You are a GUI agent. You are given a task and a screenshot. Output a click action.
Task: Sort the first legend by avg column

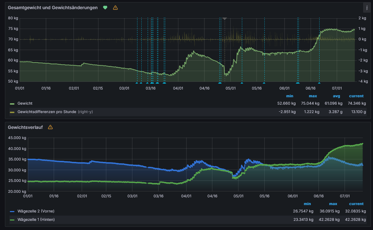[336, 96]
